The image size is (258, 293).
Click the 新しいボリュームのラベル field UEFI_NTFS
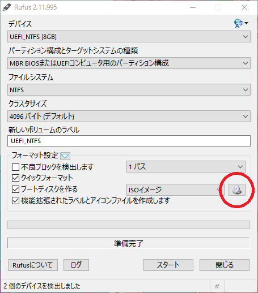click(129, 141)
